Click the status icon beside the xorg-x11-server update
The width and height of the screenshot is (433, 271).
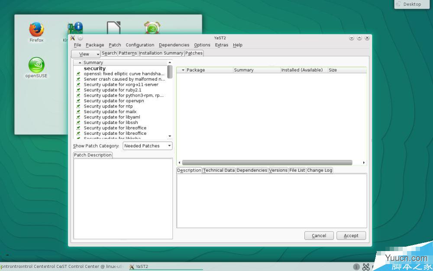coord(78,85)
